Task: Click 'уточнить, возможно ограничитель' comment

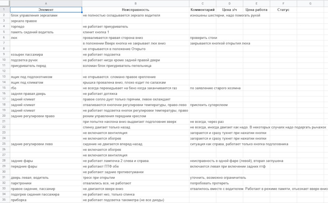Action: coord(218,178)
